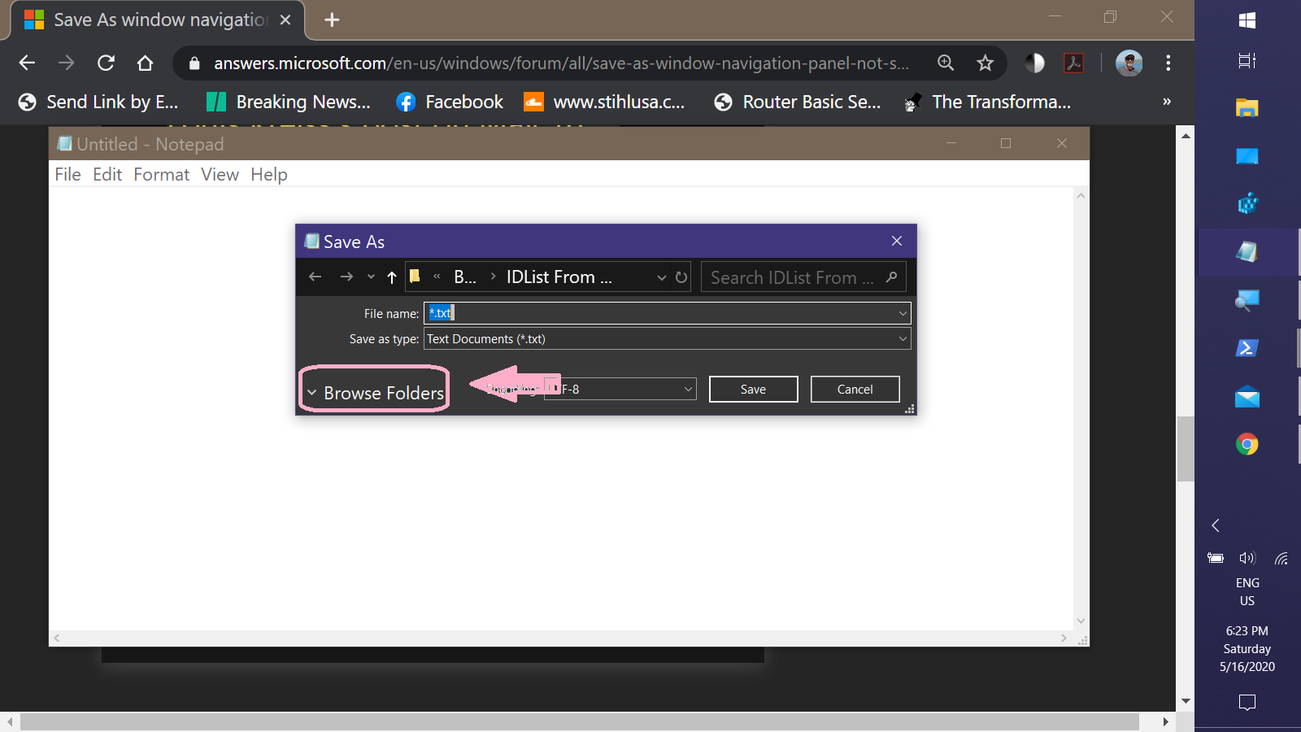
Task: Open the Router Basic Se... bookmark
Action: 798,102
